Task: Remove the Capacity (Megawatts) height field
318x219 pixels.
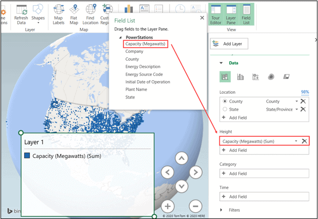Action: (x=304, y=141)
